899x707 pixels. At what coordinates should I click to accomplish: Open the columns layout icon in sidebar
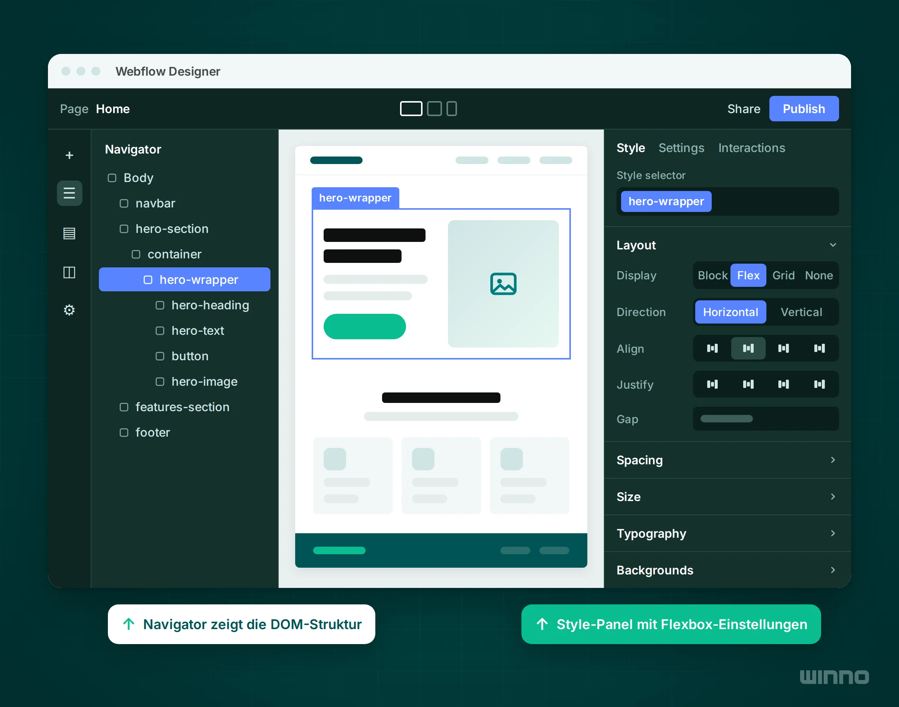point(69,272)
